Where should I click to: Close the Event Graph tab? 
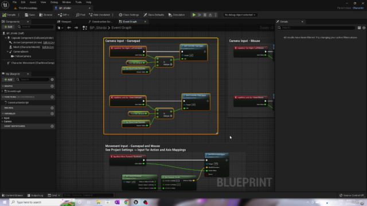coord(145,22)
